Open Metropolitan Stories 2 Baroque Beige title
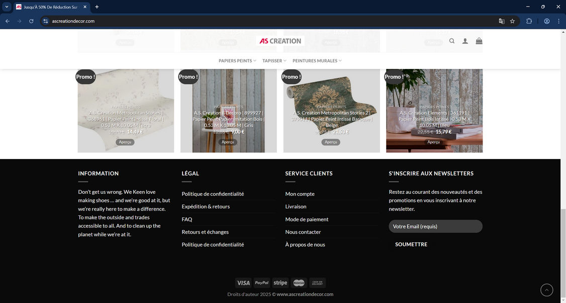Viewport: 566px width, 303px height. 332,119
